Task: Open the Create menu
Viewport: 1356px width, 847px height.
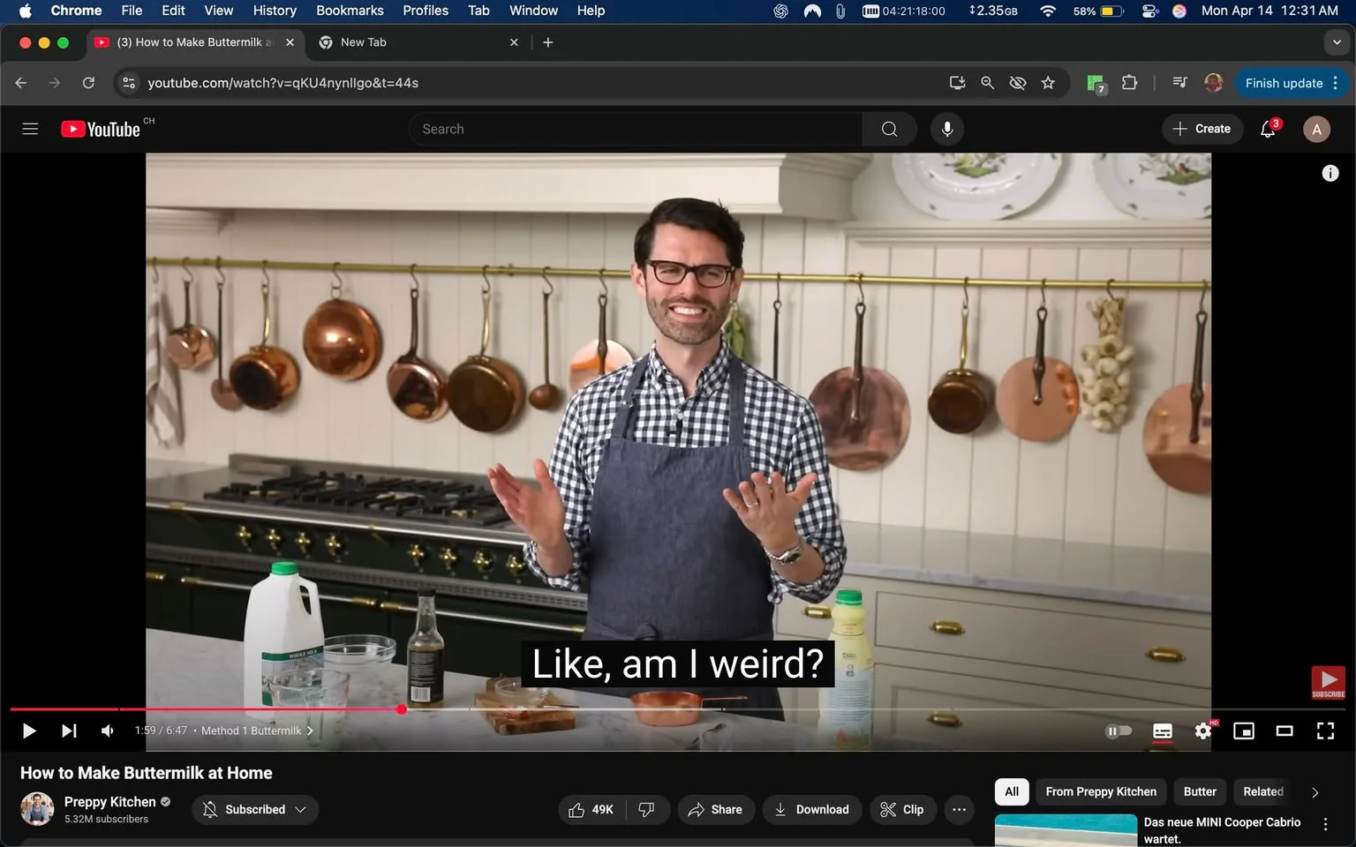Action: pos(1202,129)
